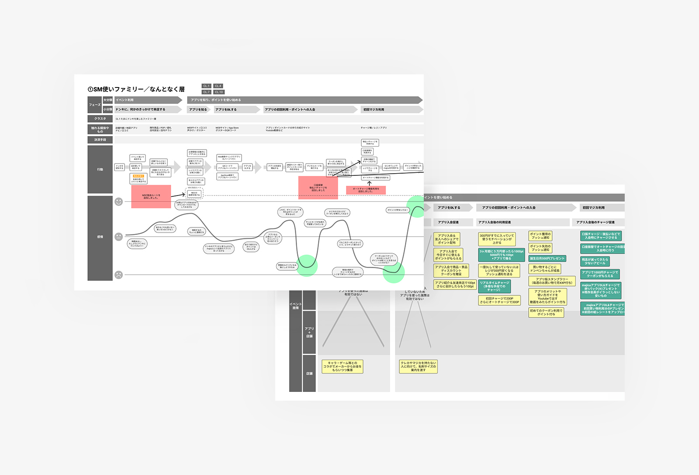The height and width of the screenshot is (475, 699).
Task: Click the ポイントが貯まってる！ speech bubble
Action: point(398,210)
